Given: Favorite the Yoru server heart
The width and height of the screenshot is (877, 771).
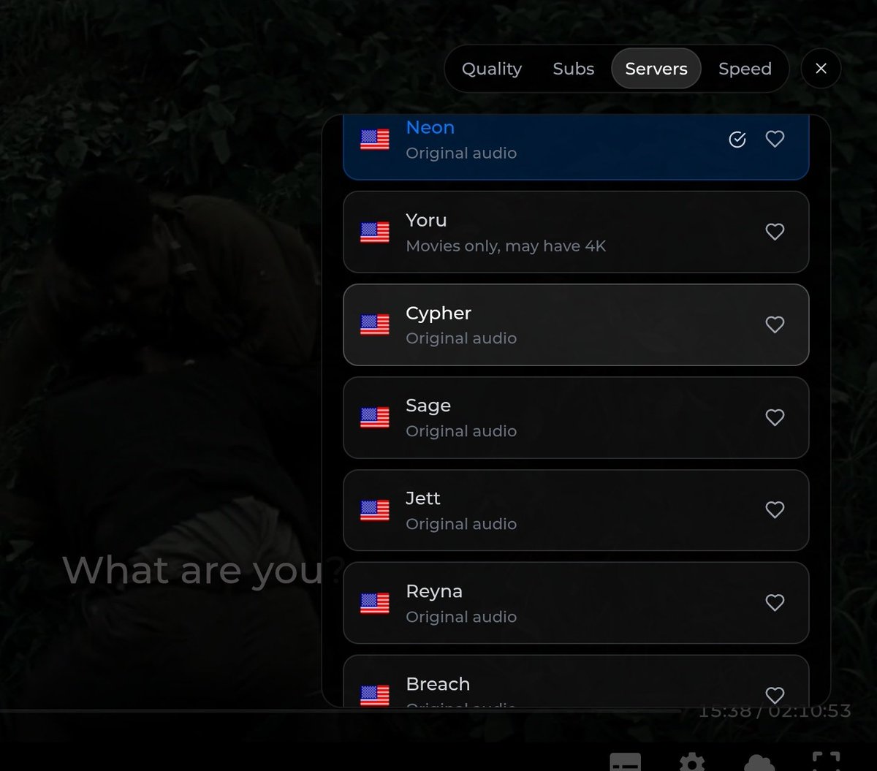Looking at the screenshot, I should [x=775, y=232].
